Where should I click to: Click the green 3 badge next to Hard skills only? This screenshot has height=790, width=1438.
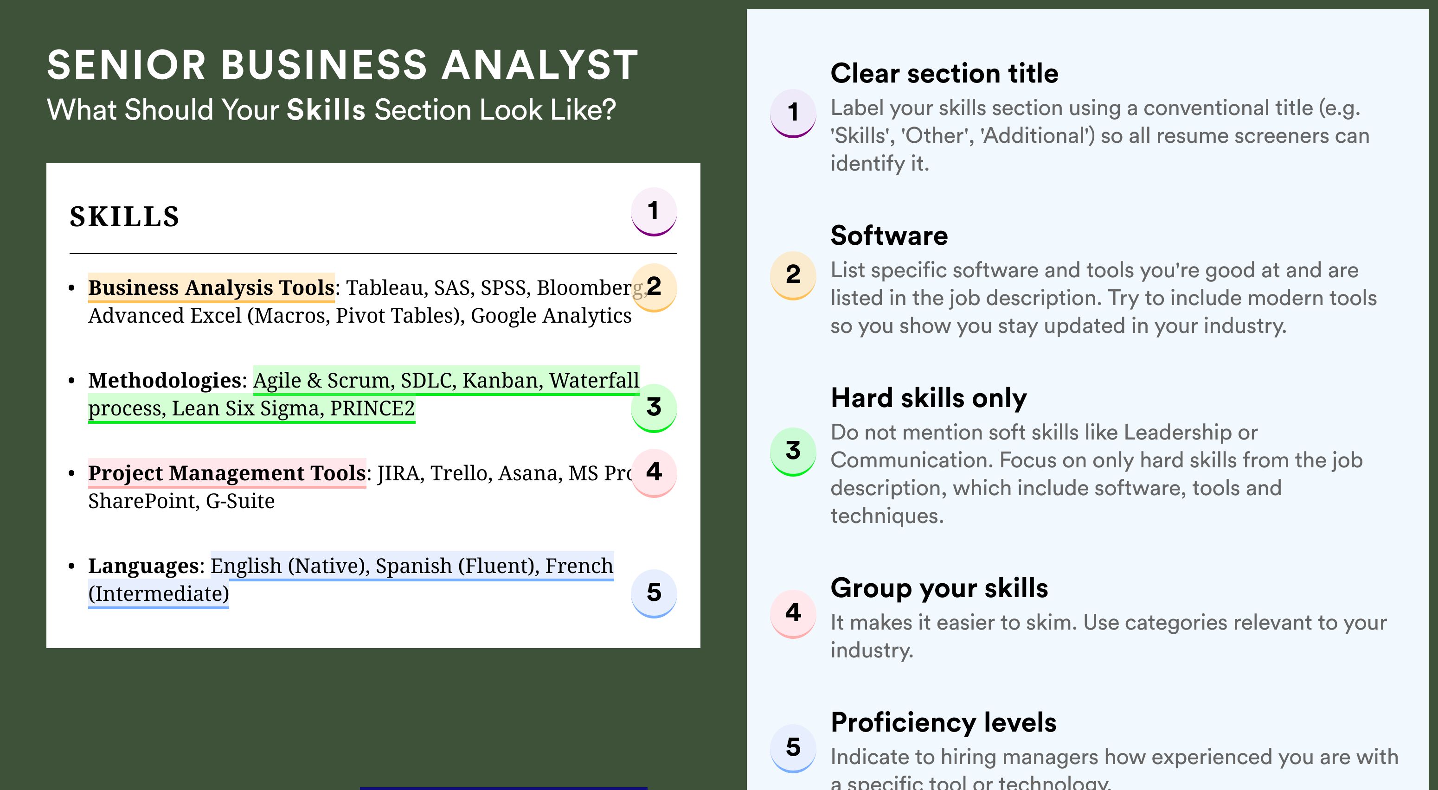[793, 452]
